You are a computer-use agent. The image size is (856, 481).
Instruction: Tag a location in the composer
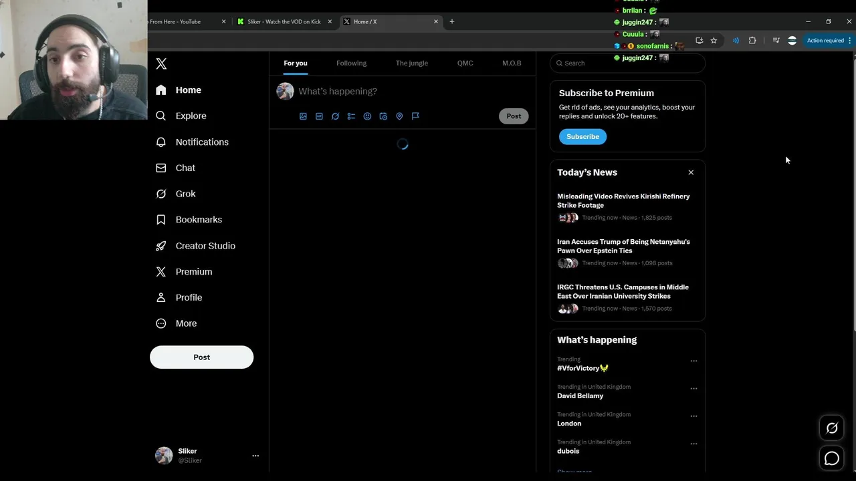tap(399, 116)
